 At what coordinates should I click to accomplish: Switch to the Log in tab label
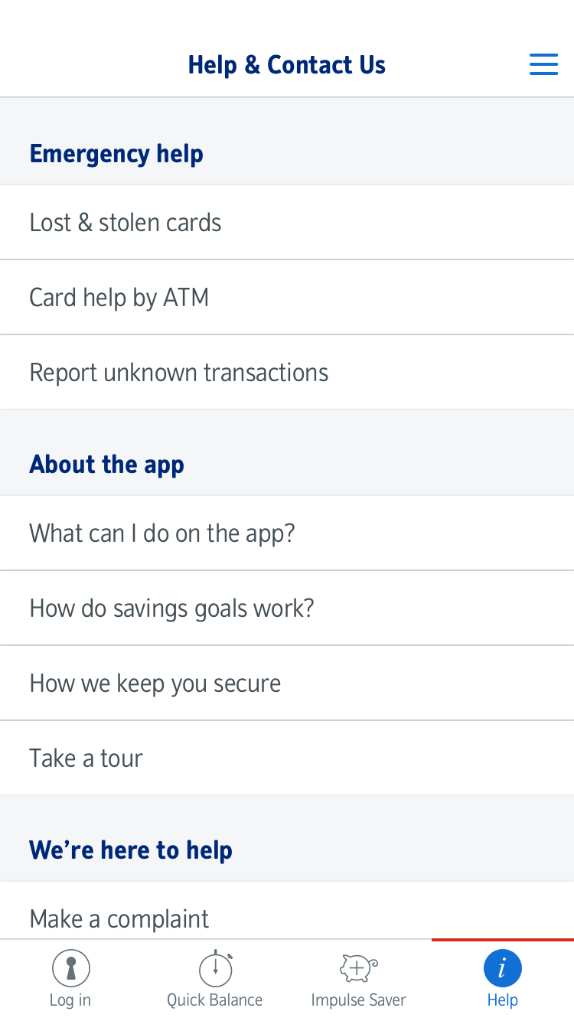coord(70,1000)
